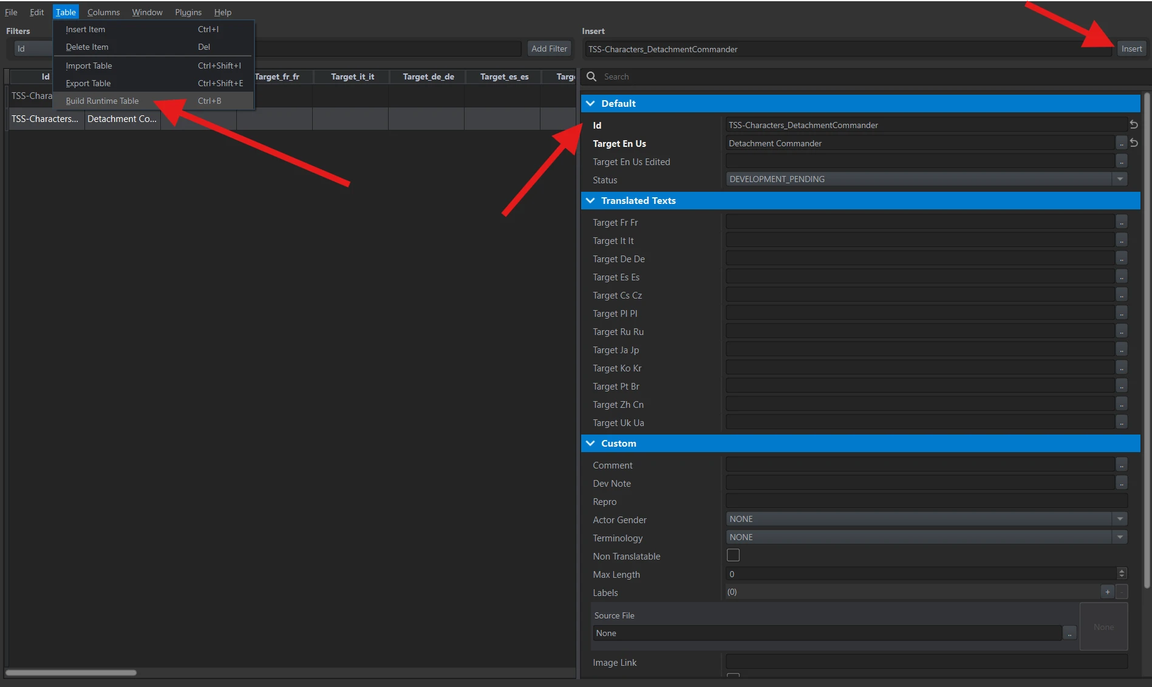Select the Detachment Co... table cell

pyautogui.click(x=122, y=119)
